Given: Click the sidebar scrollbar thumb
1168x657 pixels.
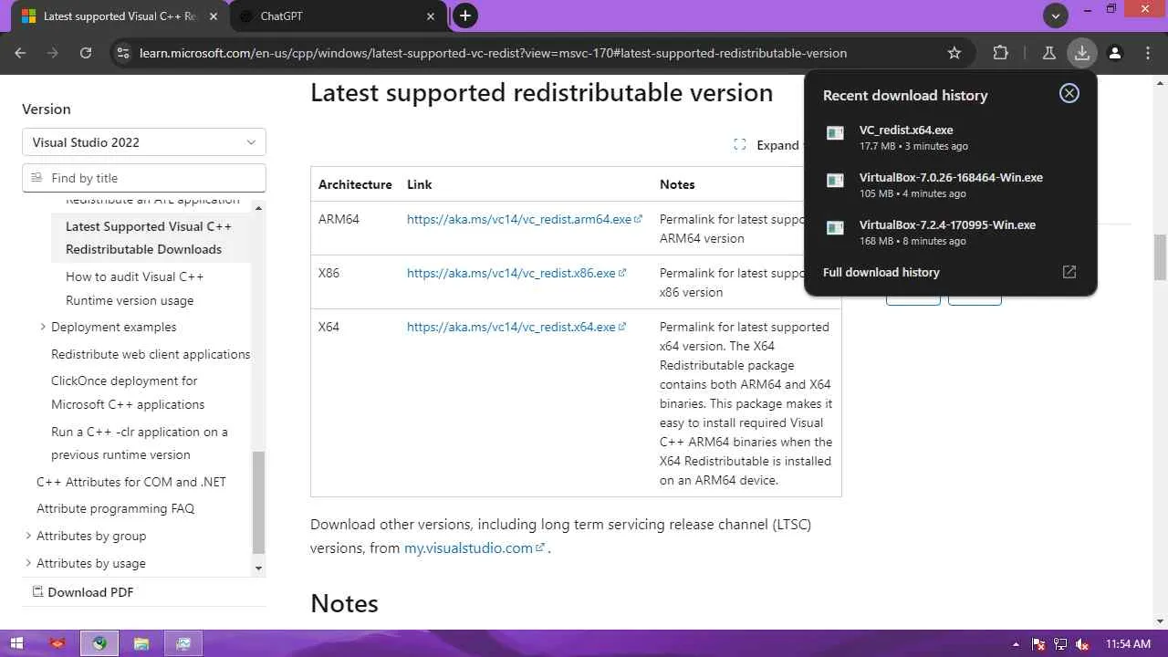Looking at the screenshot, I should pos(258,502).
